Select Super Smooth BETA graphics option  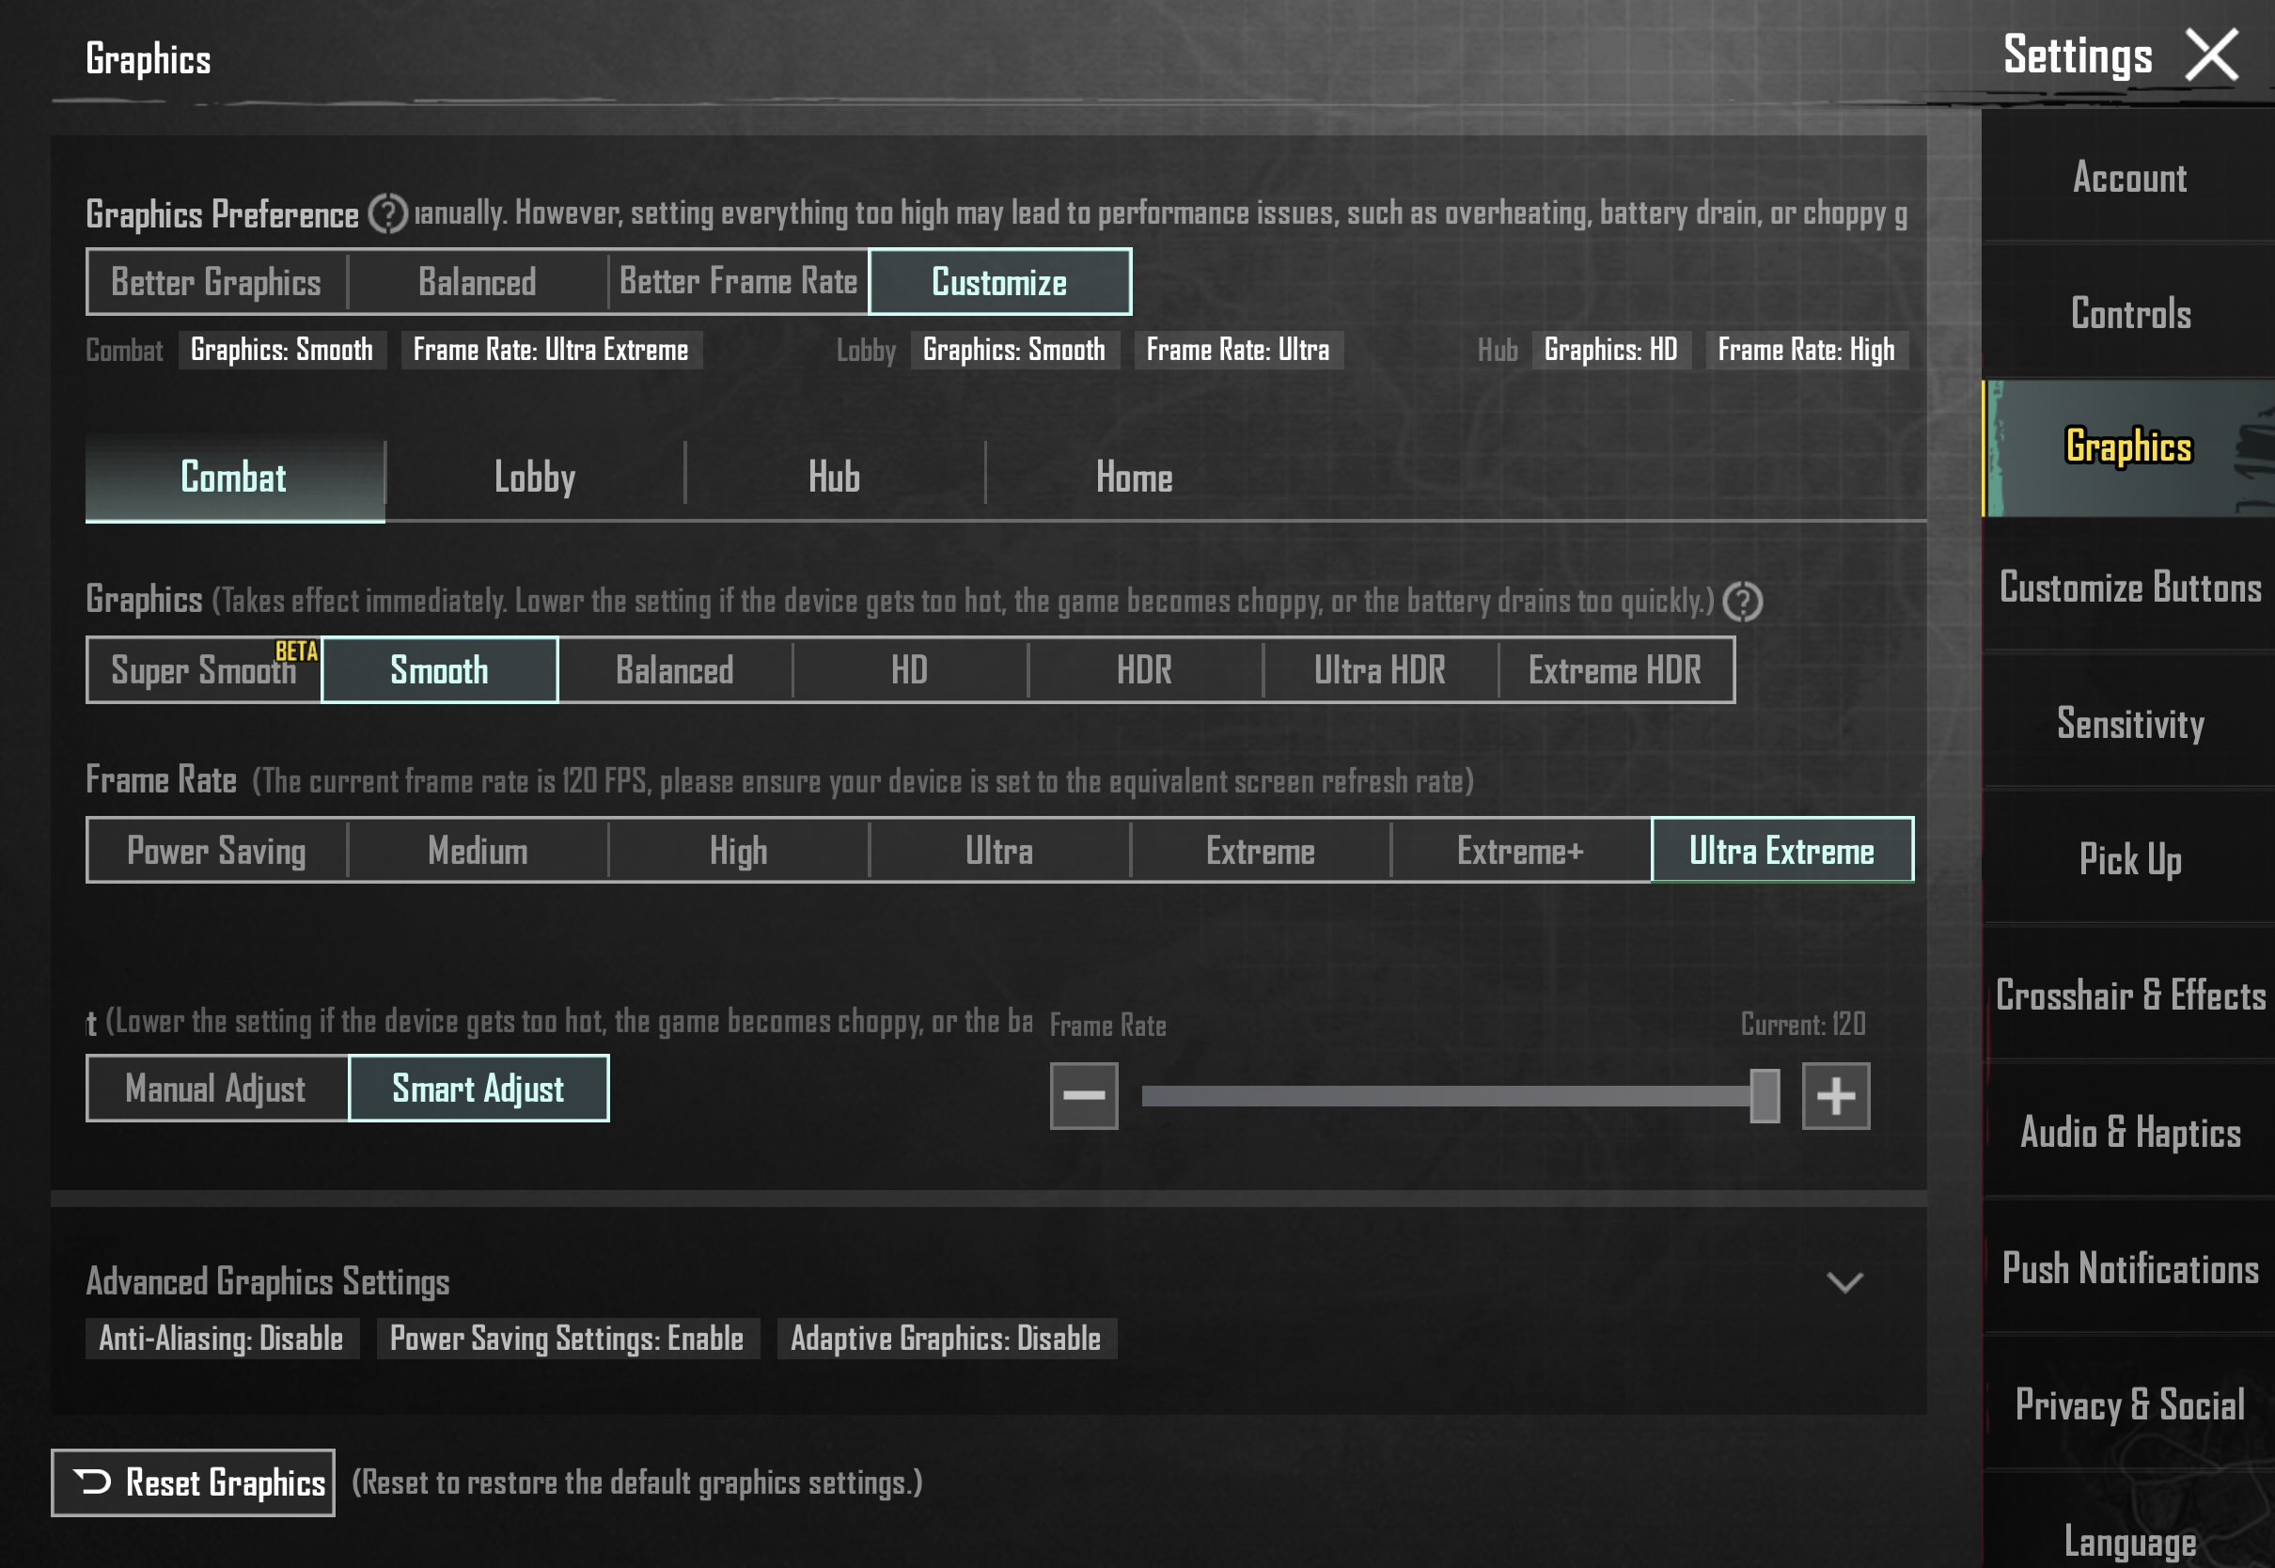point(204,670)
